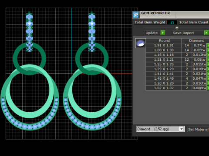The image size is (209, 156).
Task: Click count 14 in the 1.91 row
Action: [187, 45]
